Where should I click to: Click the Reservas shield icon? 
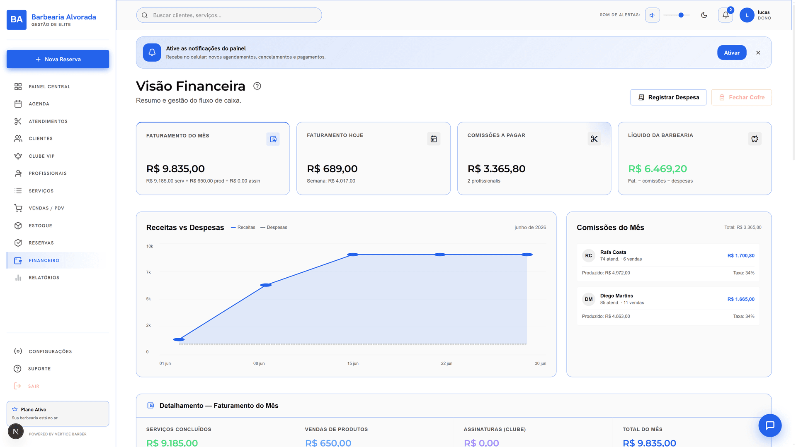[x=18, y=243]
